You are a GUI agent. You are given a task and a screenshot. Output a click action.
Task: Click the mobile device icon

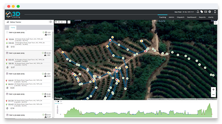coord(215,12)
